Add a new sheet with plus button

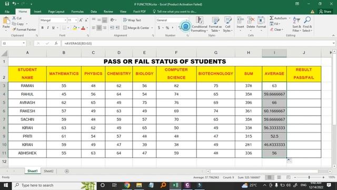click(67, 171)
